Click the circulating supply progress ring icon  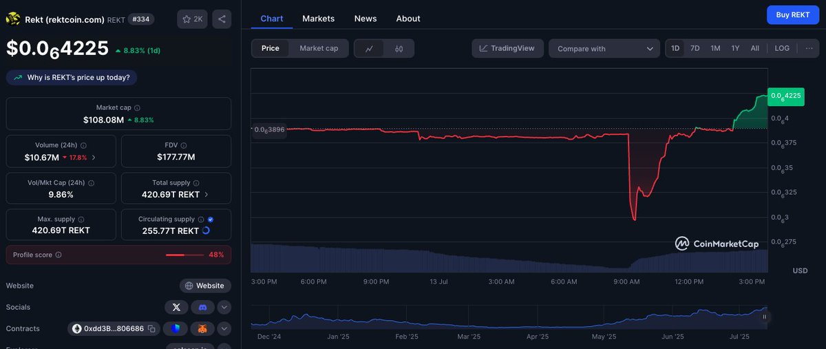[206, 231]
